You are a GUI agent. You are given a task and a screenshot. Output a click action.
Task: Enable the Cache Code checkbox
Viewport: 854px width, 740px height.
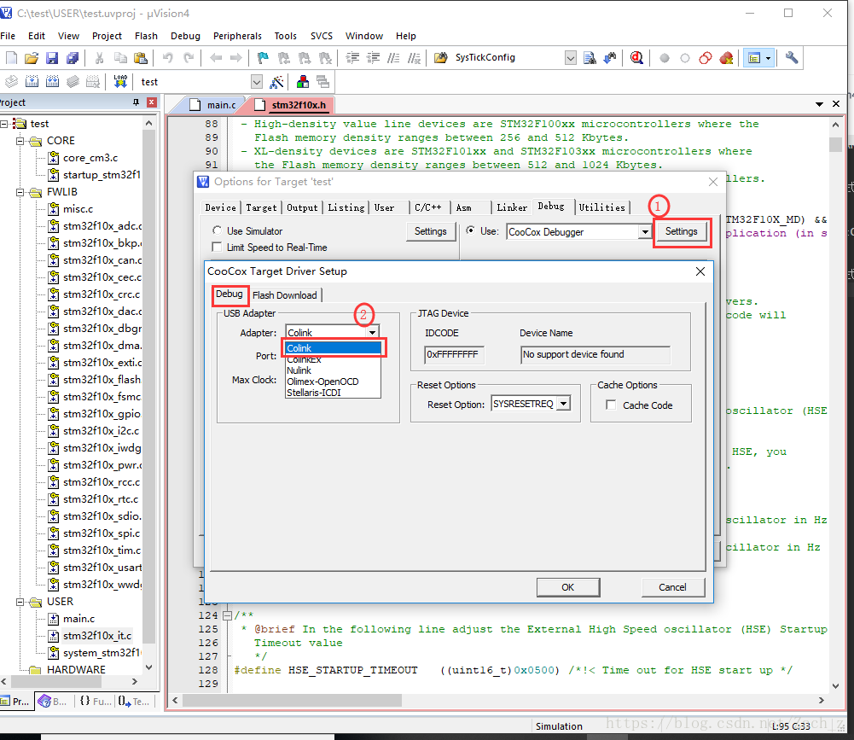[x=611, y=405]
